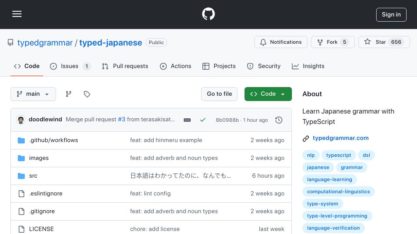The width and height of the screenshot is (417, 234).
Task: Click the computational-linguistics topic tag
Action: point(338,192)
